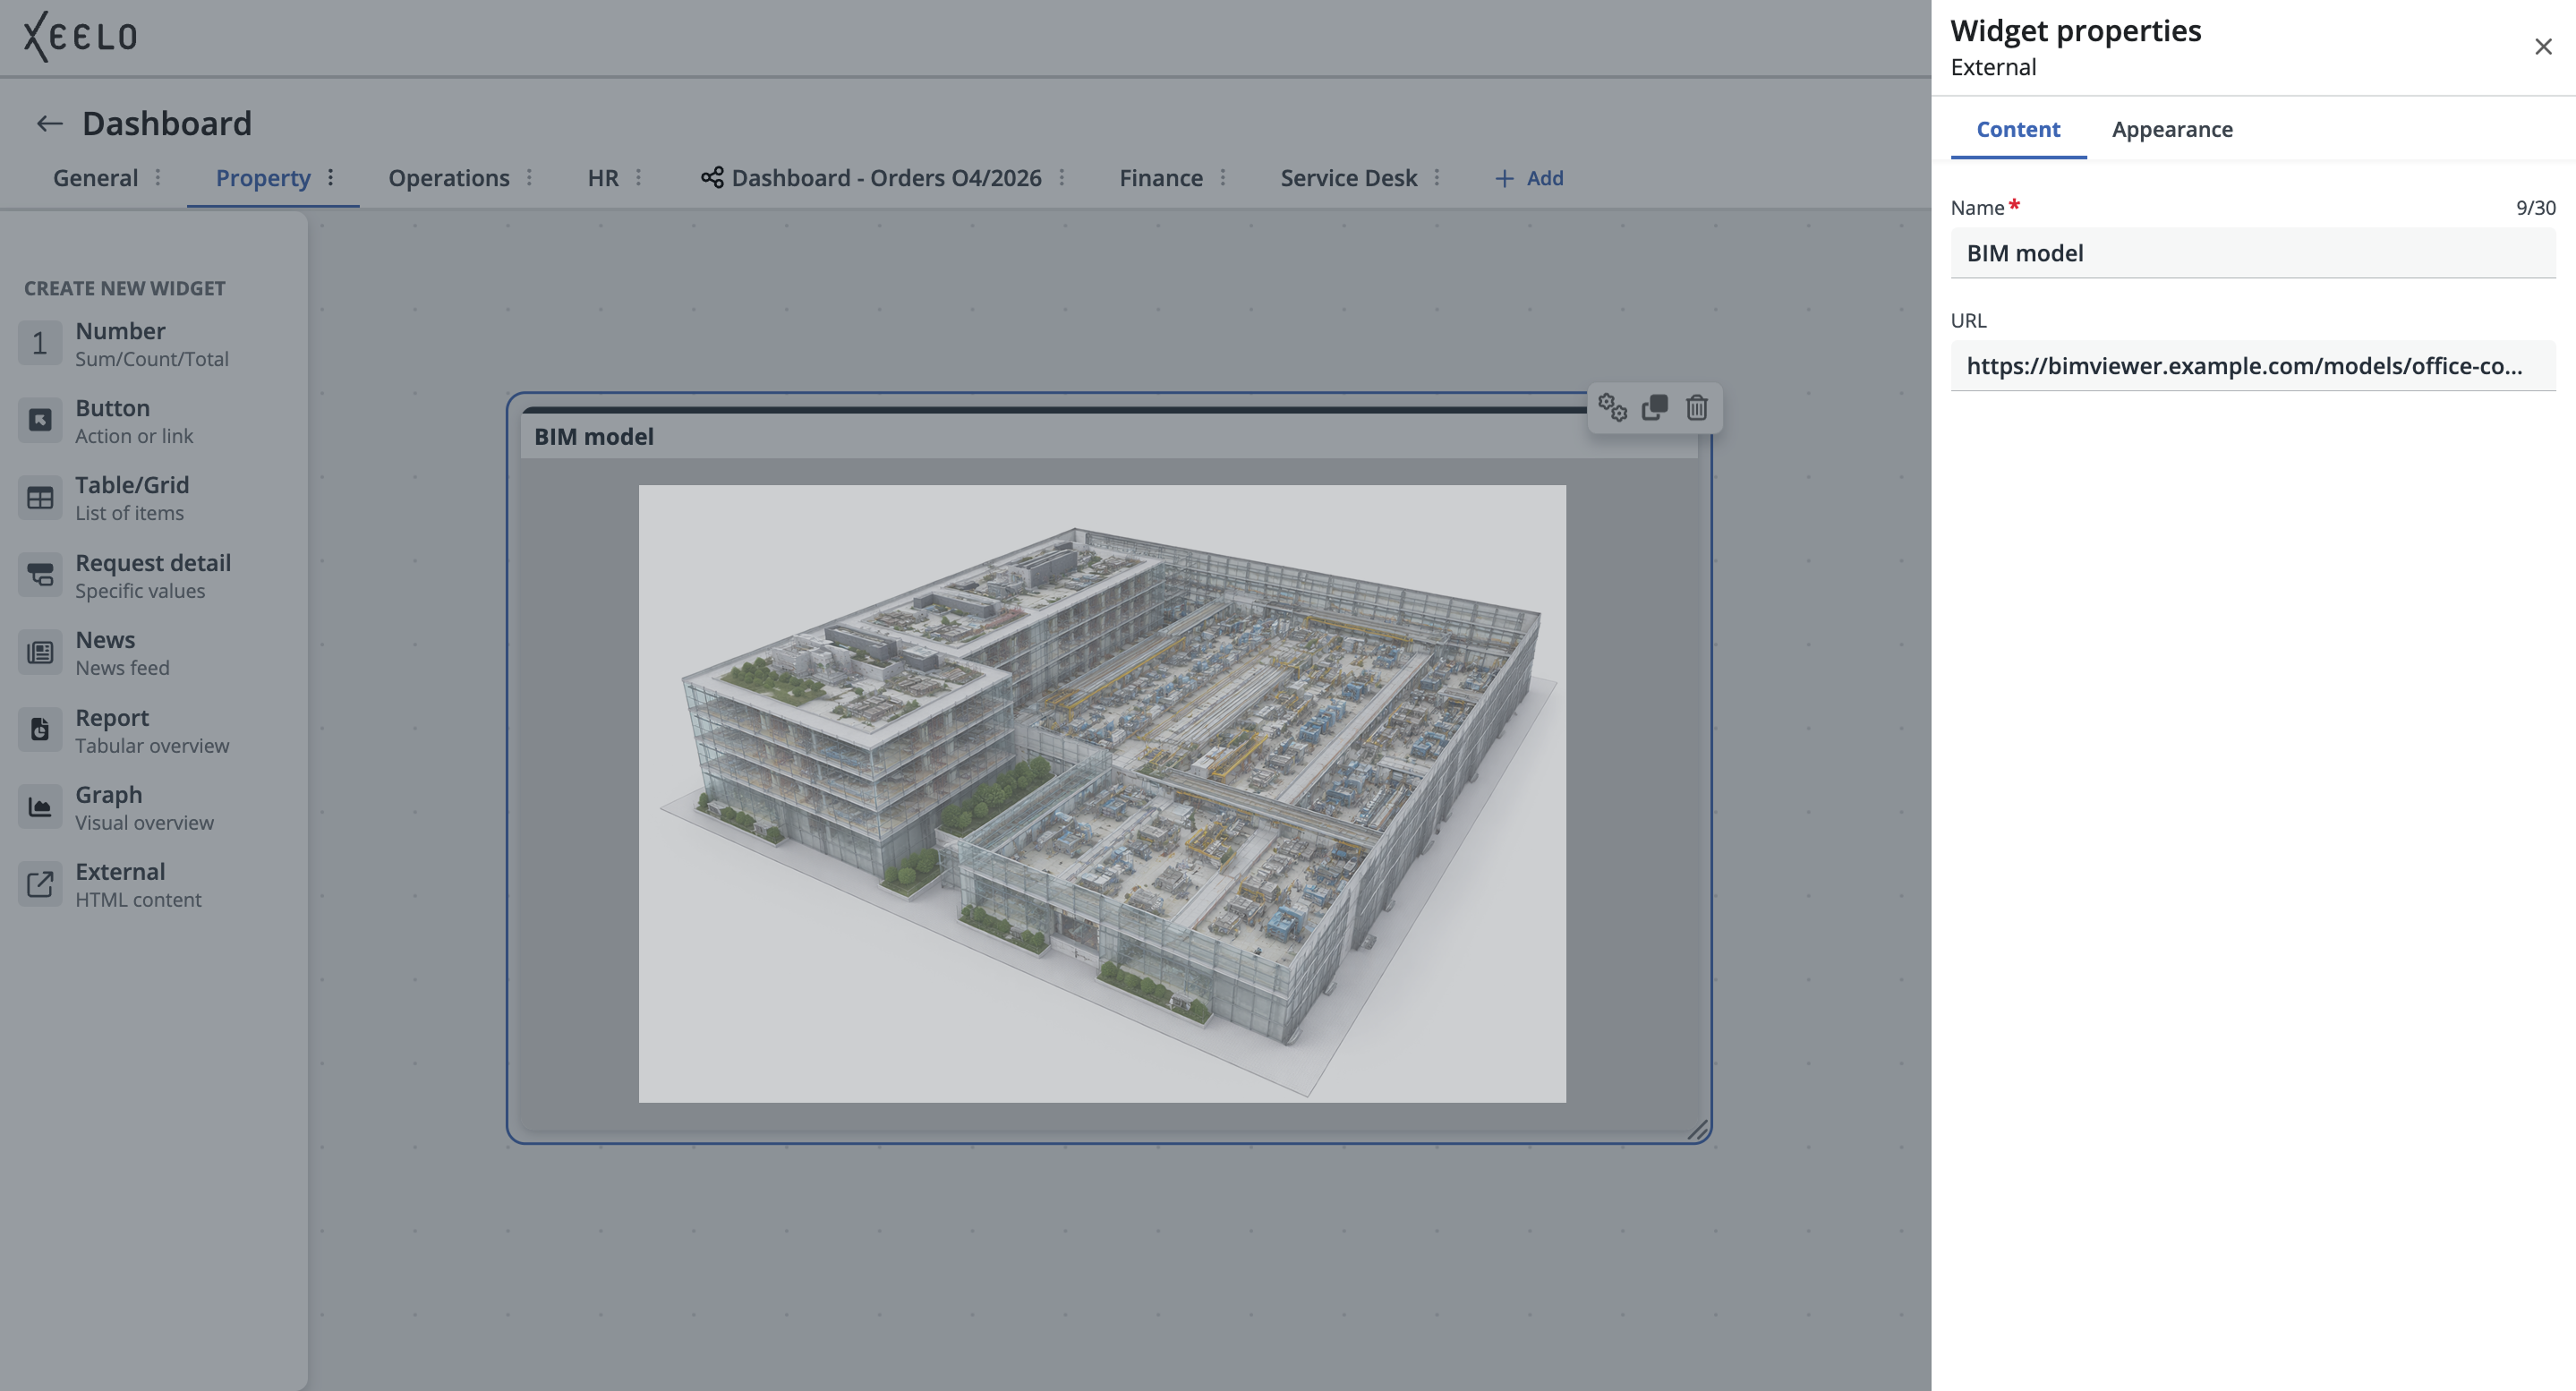Image resolution: width=2576 pixels, height=1391 pixels.
Task: Select the Property dashboard tab
Action: 263,178
